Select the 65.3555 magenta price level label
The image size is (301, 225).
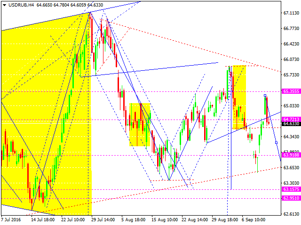[x=291, y=91]
